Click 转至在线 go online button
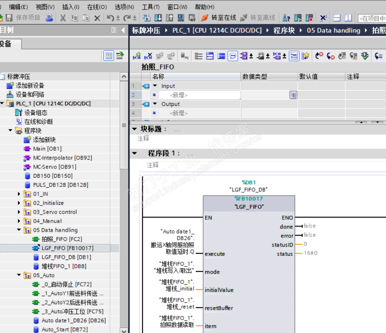386x333 pixels. [x=219, y=18]
